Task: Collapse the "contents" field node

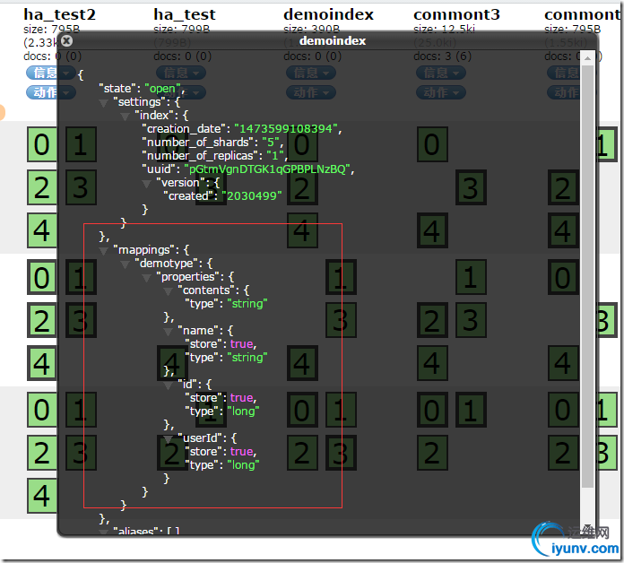Action: [x=168, y=291]
